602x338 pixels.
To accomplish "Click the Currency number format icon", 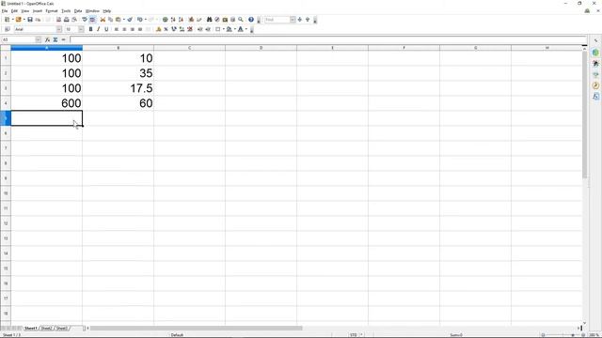I will (x=159, y=29).
